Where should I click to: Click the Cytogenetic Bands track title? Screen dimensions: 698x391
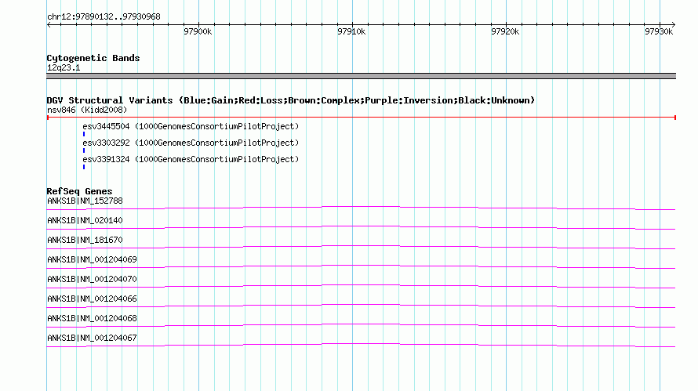[x=93, y=58]
